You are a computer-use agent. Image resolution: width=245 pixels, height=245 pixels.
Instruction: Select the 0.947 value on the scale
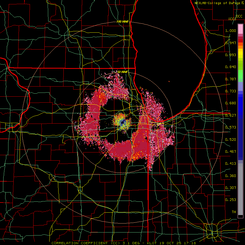(x=231, y=43)
